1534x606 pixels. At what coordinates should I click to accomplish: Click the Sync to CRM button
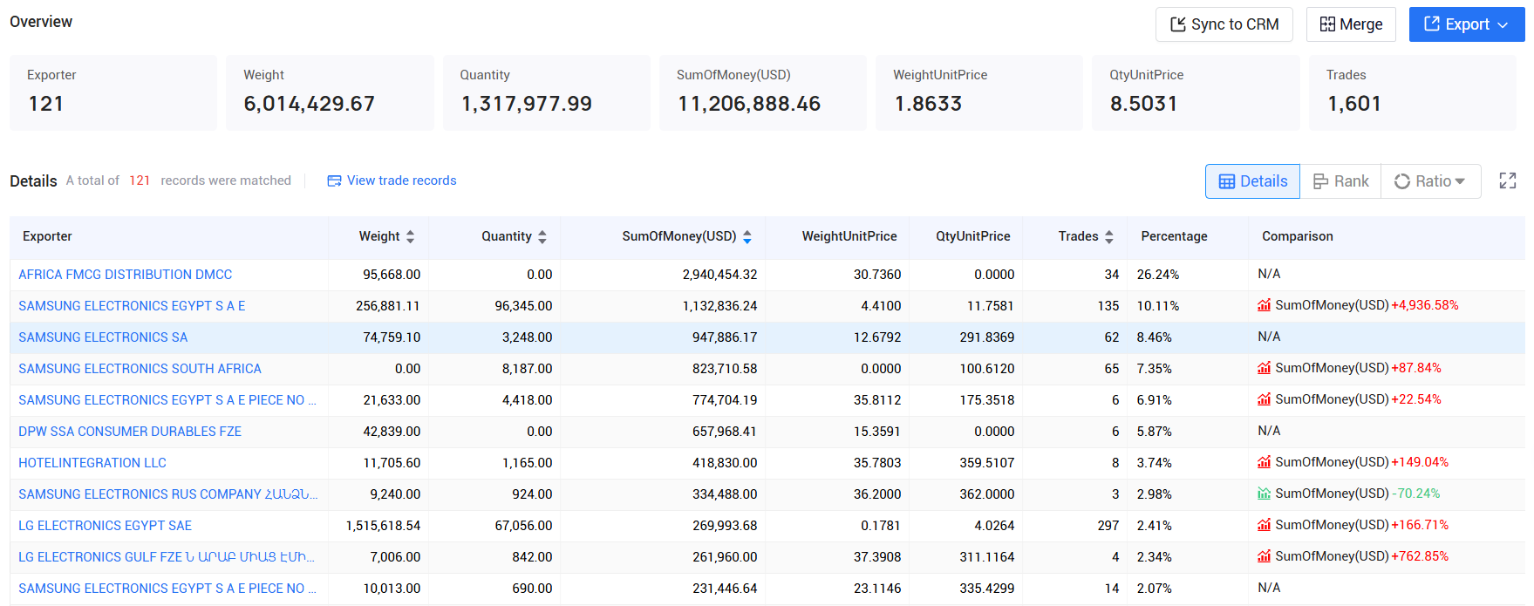(x=1224, y=24)
